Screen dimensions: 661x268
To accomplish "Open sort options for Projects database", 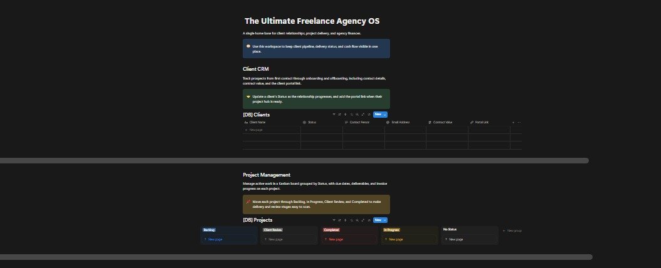I will pyautogui.click(x=340, y=220).
